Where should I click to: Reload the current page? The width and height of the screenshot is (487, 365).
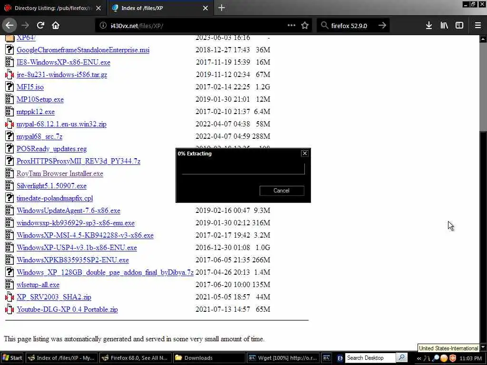click(x=40, y=26)
